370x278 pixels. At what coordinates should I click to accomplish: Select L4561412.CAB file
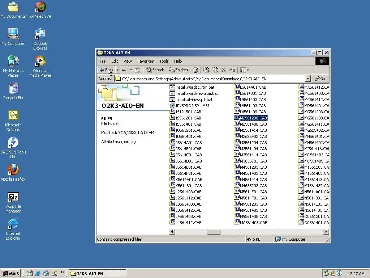pyautogui.click(x=185, y=222)
